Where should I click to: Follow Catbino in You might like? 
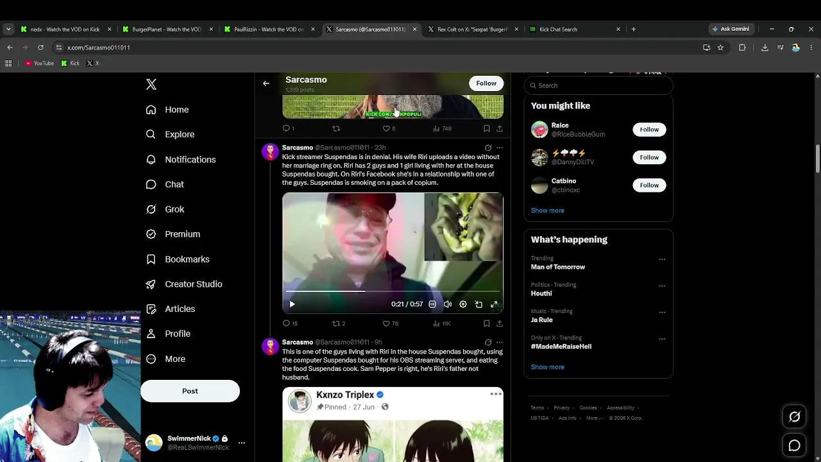click(x=649, y=185)
